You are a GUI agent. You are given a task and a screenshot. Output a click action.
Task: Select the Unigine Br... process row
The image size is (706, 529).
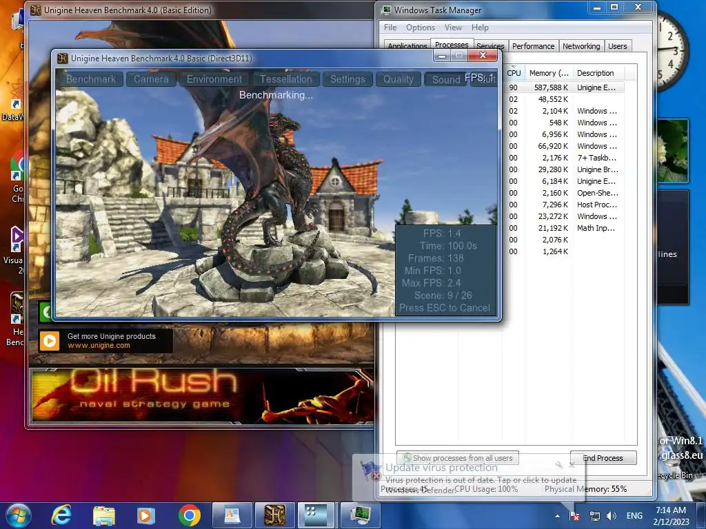(x=563, y=169)
